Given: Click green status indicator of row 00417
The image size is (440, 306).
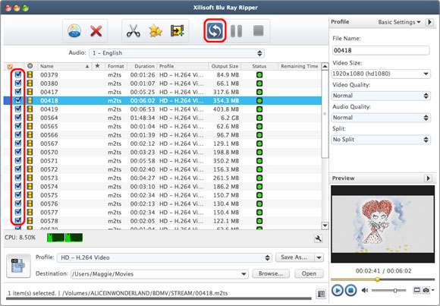Looking at the screenshot, I should (259, 92).
